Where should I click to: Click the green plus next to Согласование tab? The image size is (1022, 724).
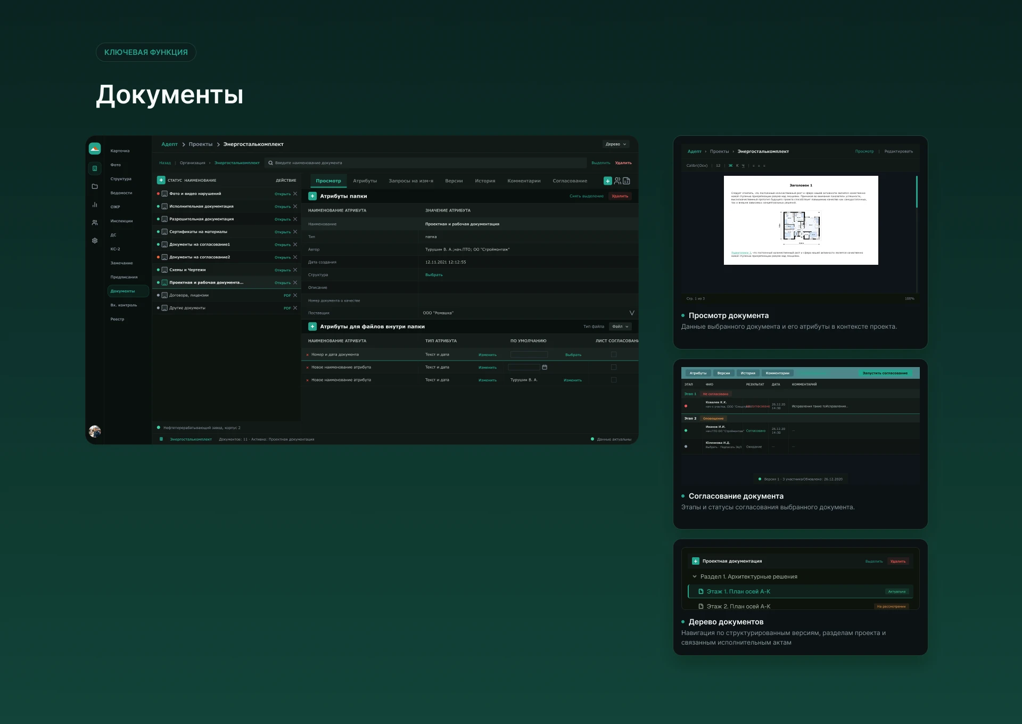point(607,181)
